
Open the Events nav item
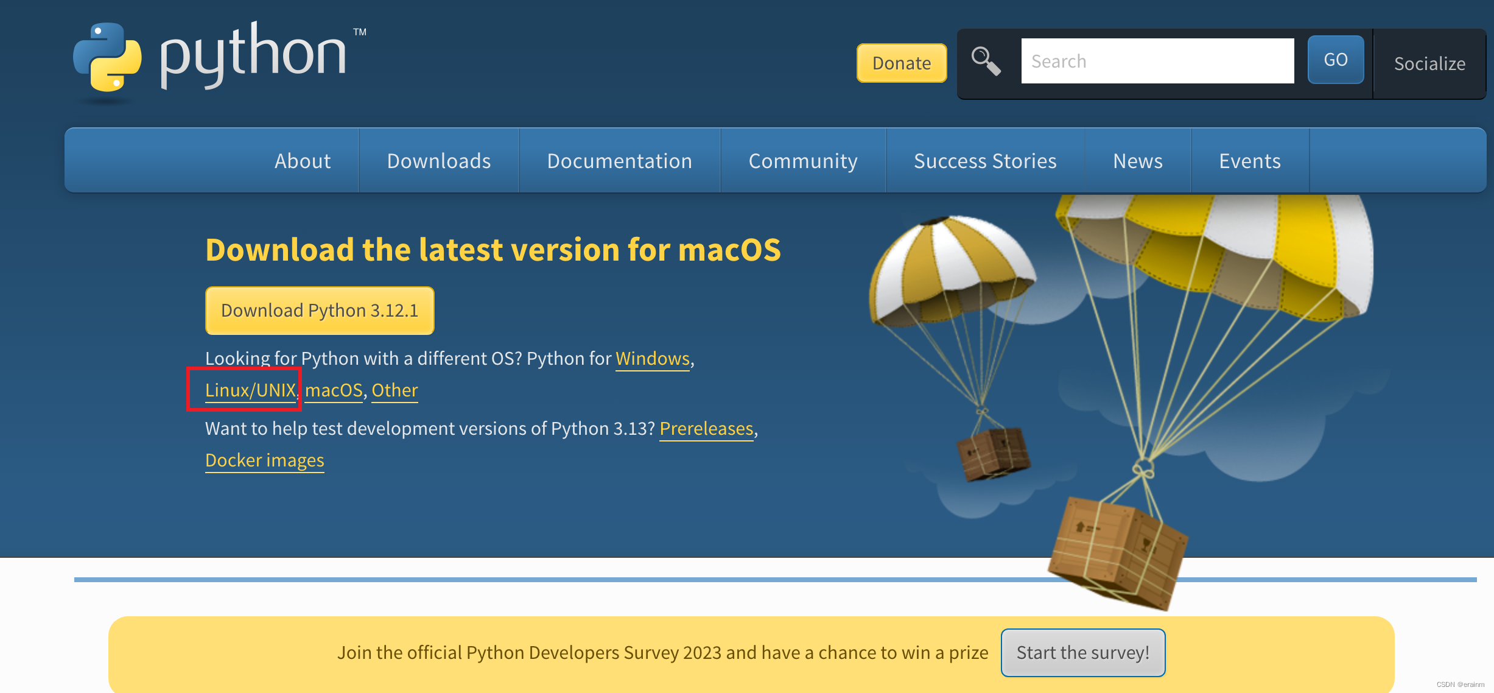pyautogui.click(x=1250, y=161)
